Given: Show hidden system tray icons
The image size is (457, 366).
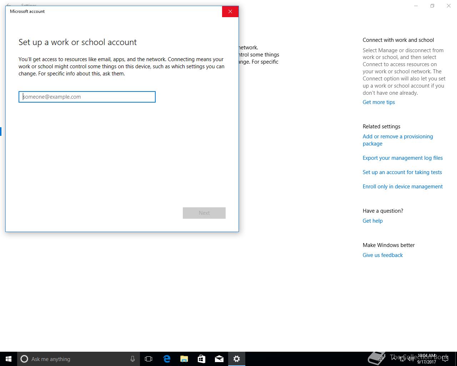Looking at the screenshot, I should tap(393, 358).
